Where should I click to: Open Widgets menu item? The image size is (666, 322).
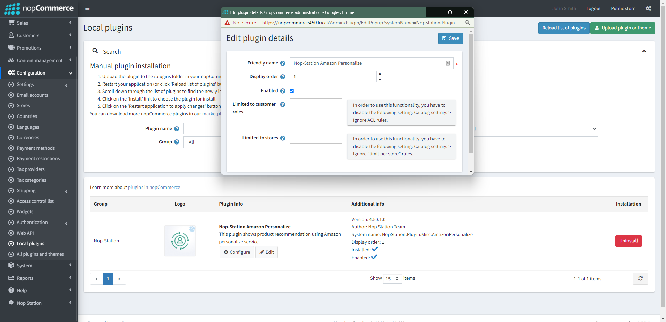point(25,212)
